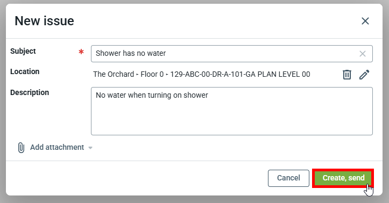
Task: Cancel the new issue
Action: click(288, 178)
